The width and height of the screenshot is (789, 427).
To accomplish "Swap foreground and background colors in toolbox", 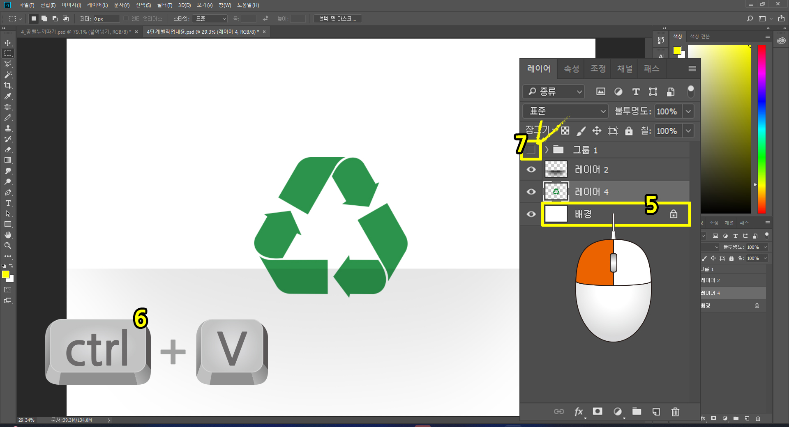I will (12, 266).
